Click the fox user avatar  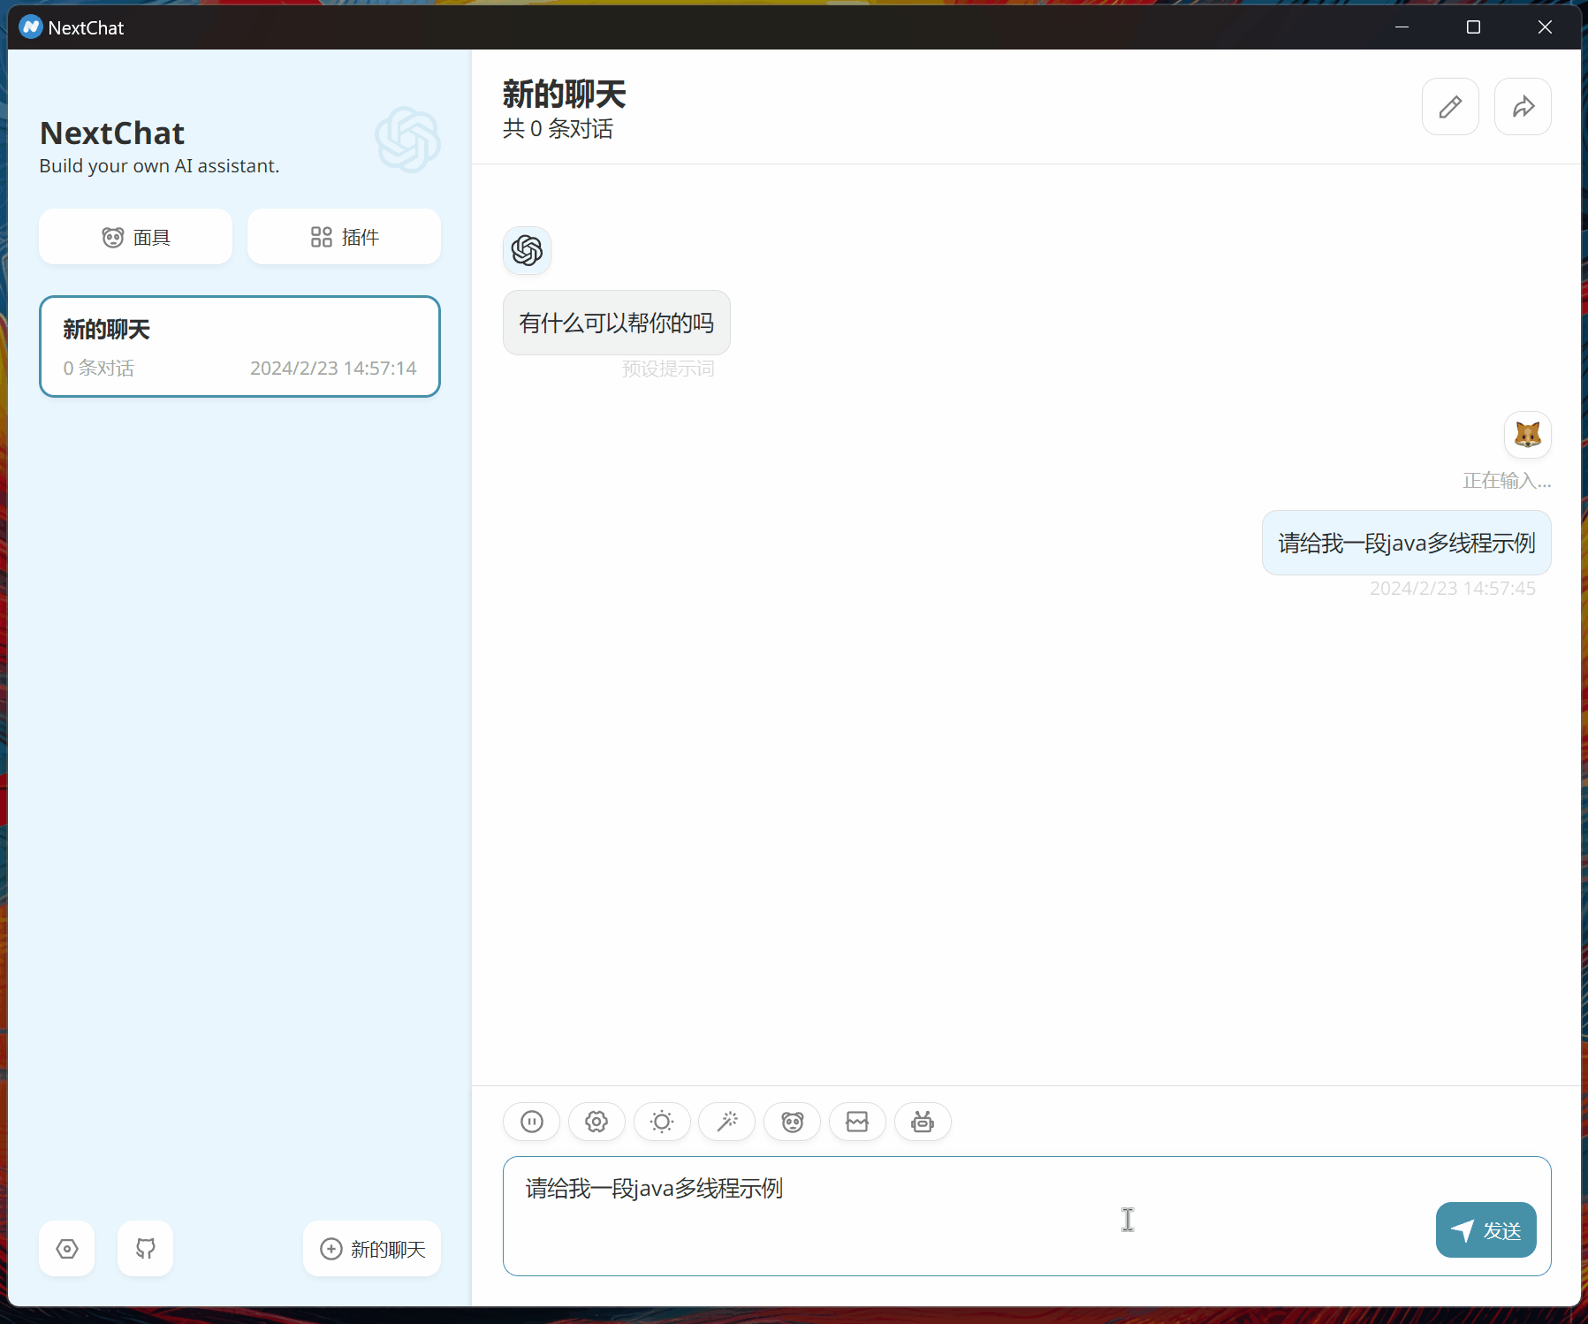pyautogui.click(x=1527, y=435)
